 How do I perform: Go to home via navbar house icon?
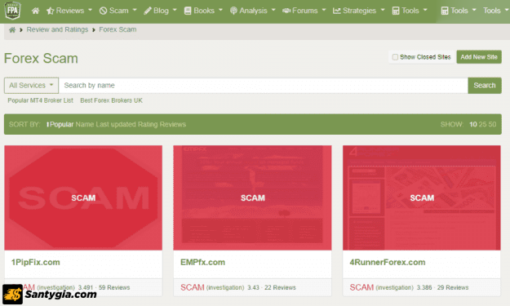point(35,11)
